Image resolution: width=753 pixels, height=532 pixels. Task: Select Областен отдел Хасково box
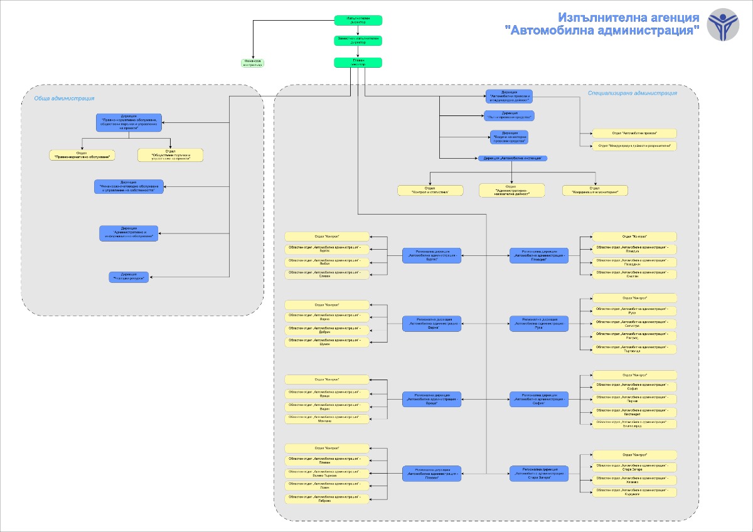635,480
